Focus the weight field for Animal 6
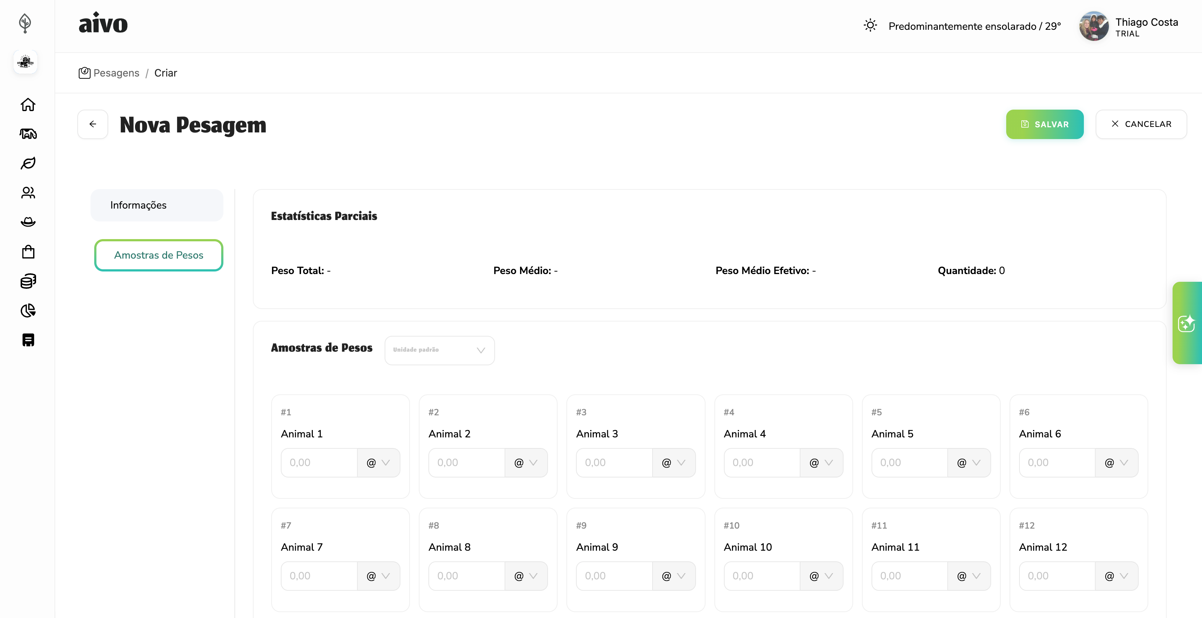This screenshot has width=1202, height=618. click(x=1057, y=463)
